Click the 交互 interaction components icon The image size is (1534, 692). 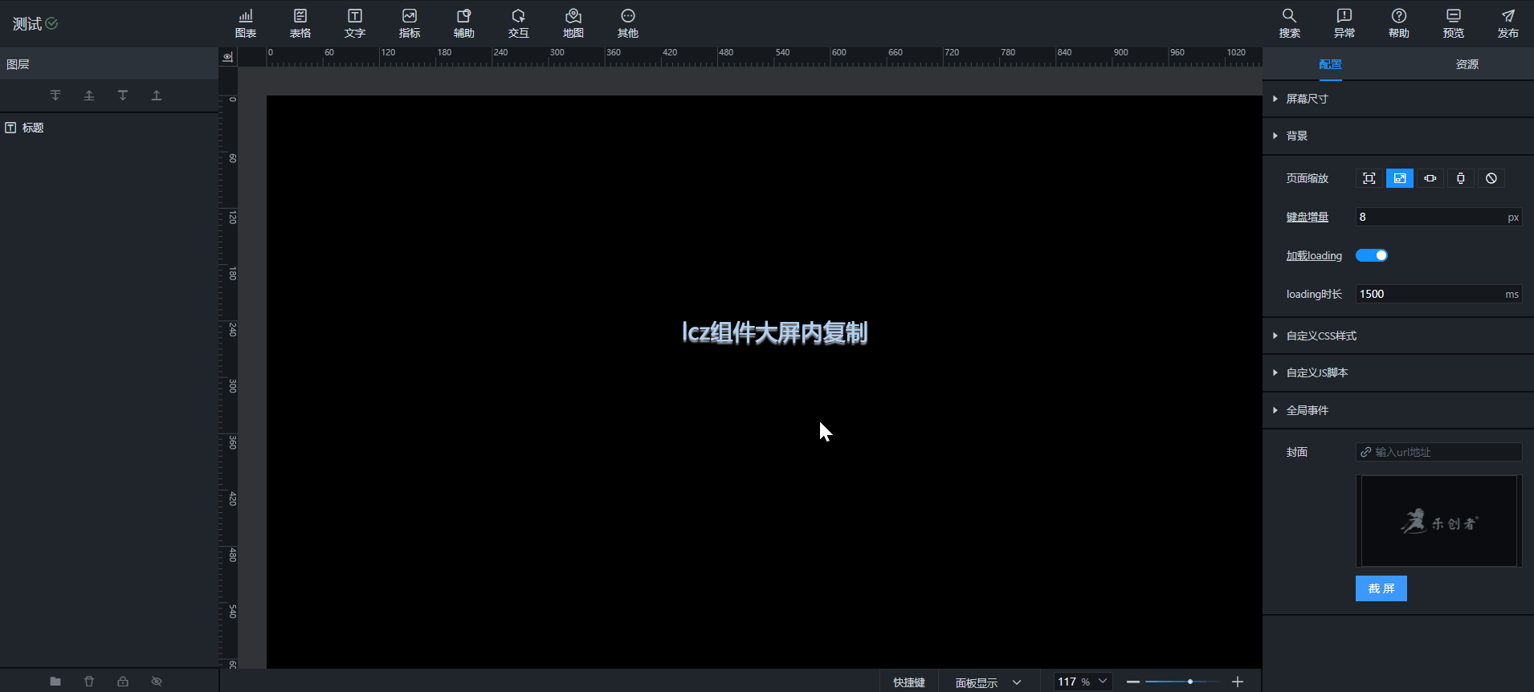(x=518, y=23)
